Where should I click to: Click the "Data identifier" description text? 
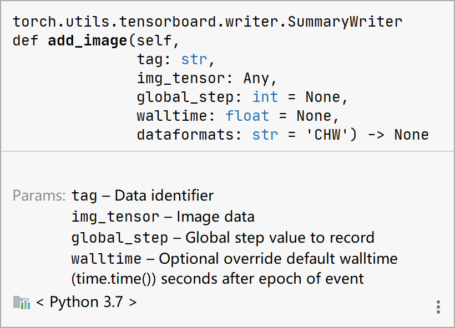[x=164, y=196]
